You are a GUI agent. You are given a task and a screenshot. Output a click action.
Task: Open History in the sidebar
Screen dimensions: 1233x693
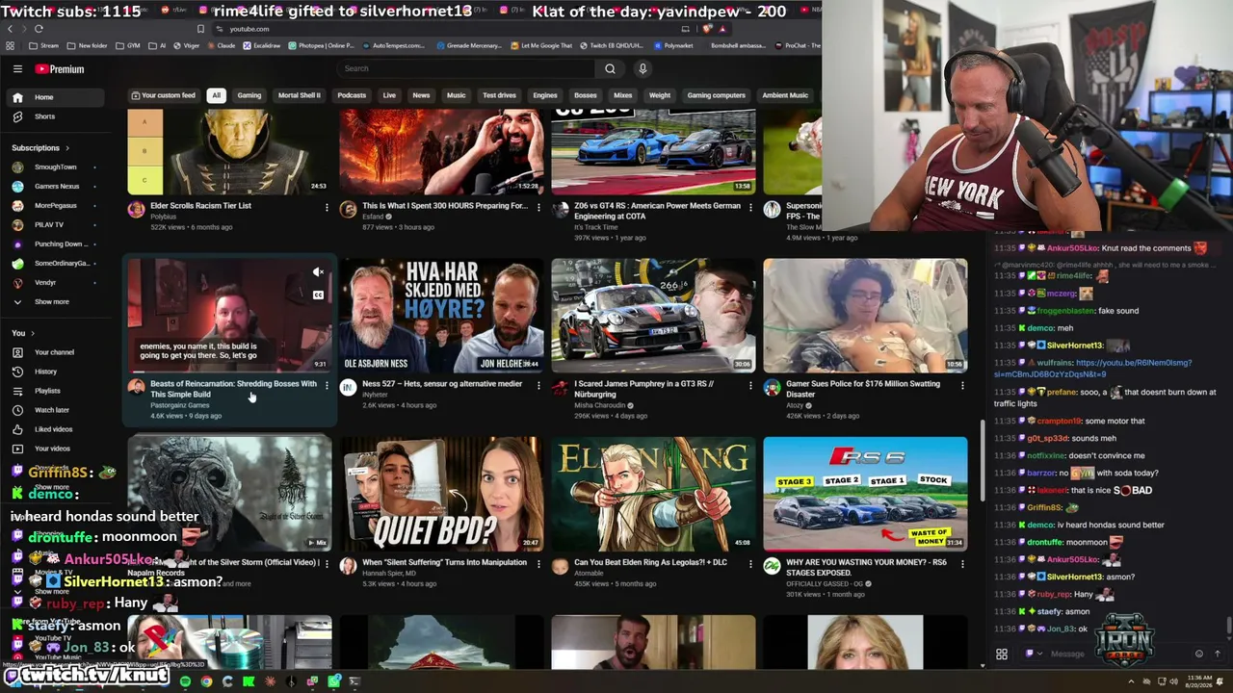pyautogui.click(x=56, y=372)
